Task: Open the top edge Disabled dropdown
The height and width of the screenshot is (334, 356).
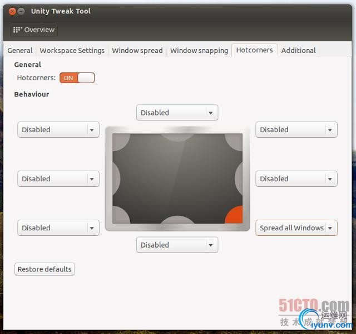Action: tap(177, 113)
